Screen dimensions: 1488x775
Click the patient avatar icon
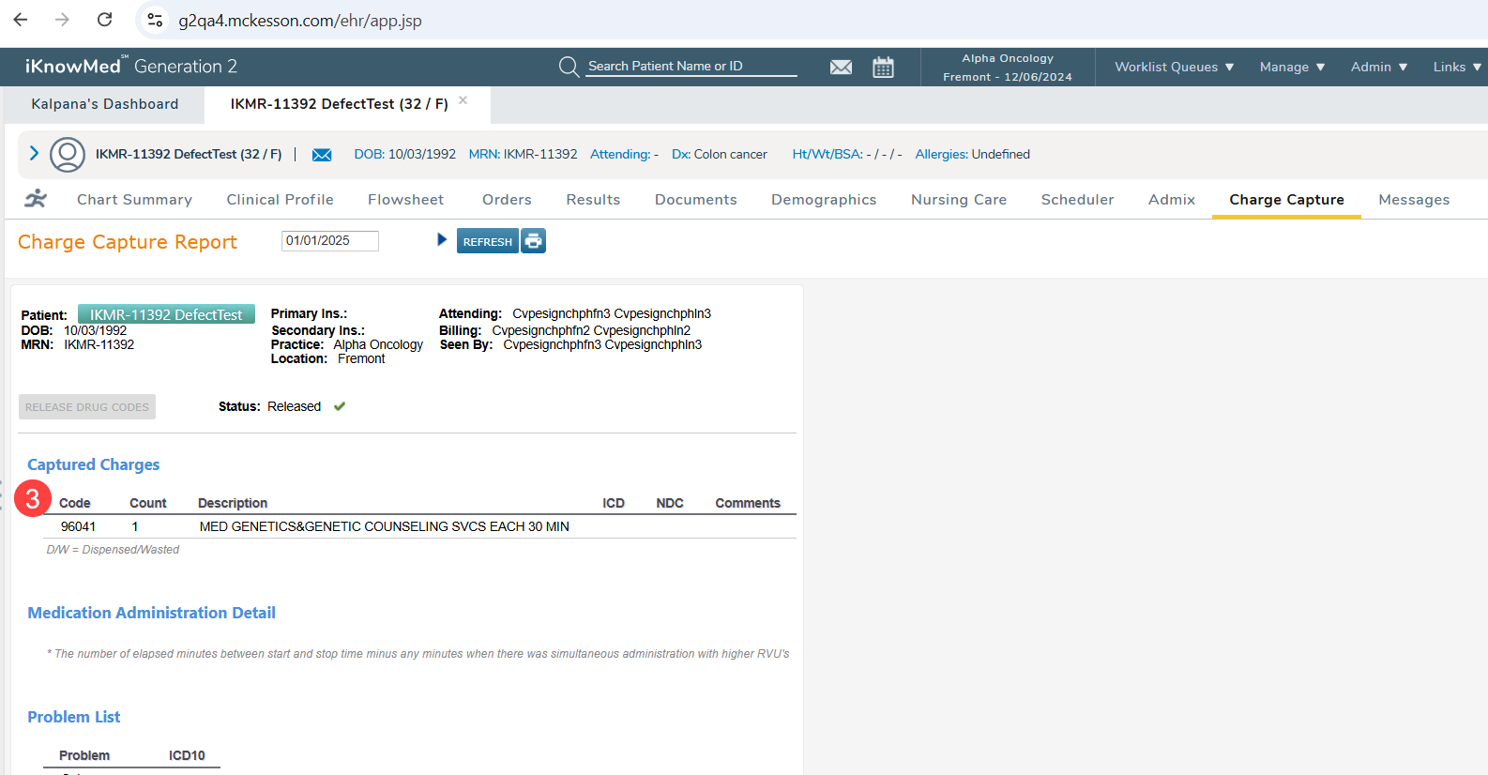(68, 155)
